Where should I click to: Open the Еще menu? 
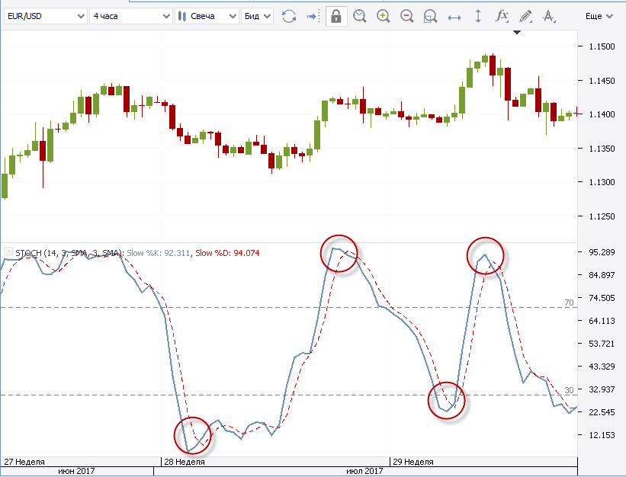(x=598, y=16)
